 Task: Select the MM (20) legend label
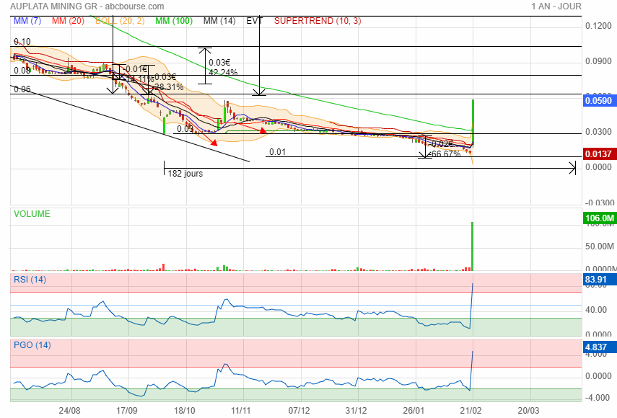[x=68, y=21]
